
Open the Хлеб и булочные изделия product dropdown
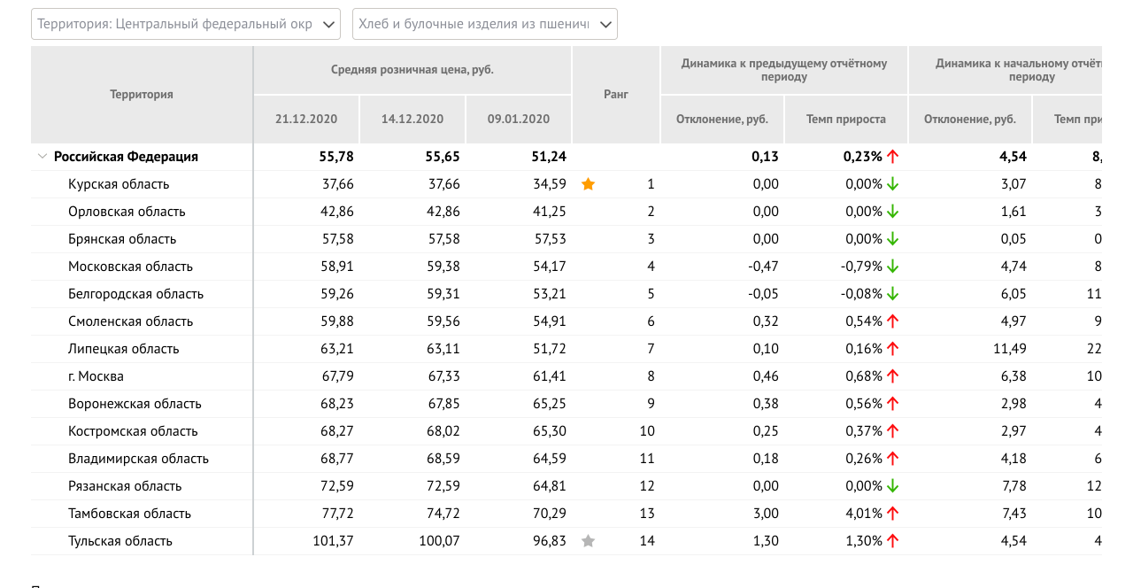point(485,24)
